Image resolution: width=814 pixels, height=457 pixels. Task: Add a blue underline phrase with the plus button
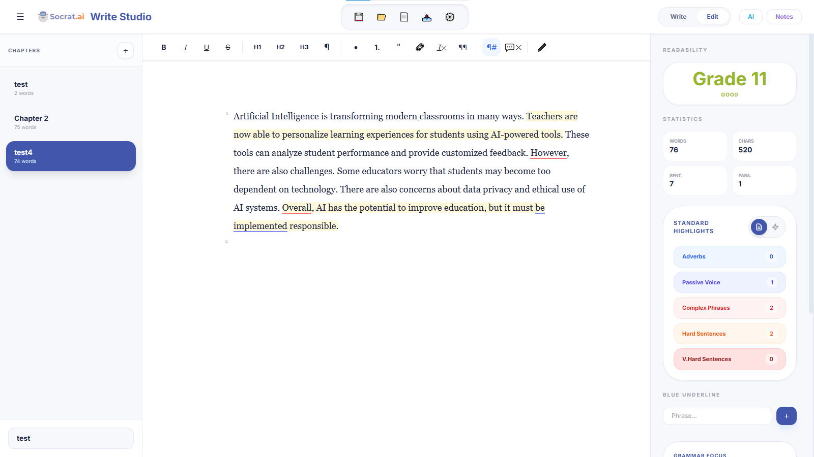(x=786, y=415)
